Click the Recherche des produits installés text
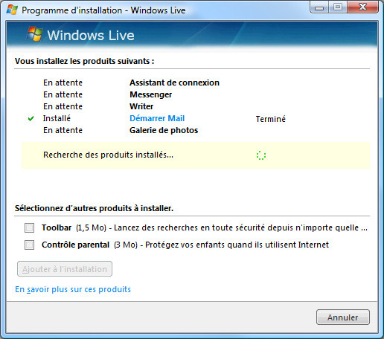Viewport: 384px width, 339px height. (x=108, y=155)
